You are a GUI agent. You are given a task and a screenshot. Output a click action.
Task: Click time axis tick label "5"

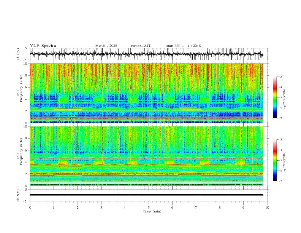[149, 207]
